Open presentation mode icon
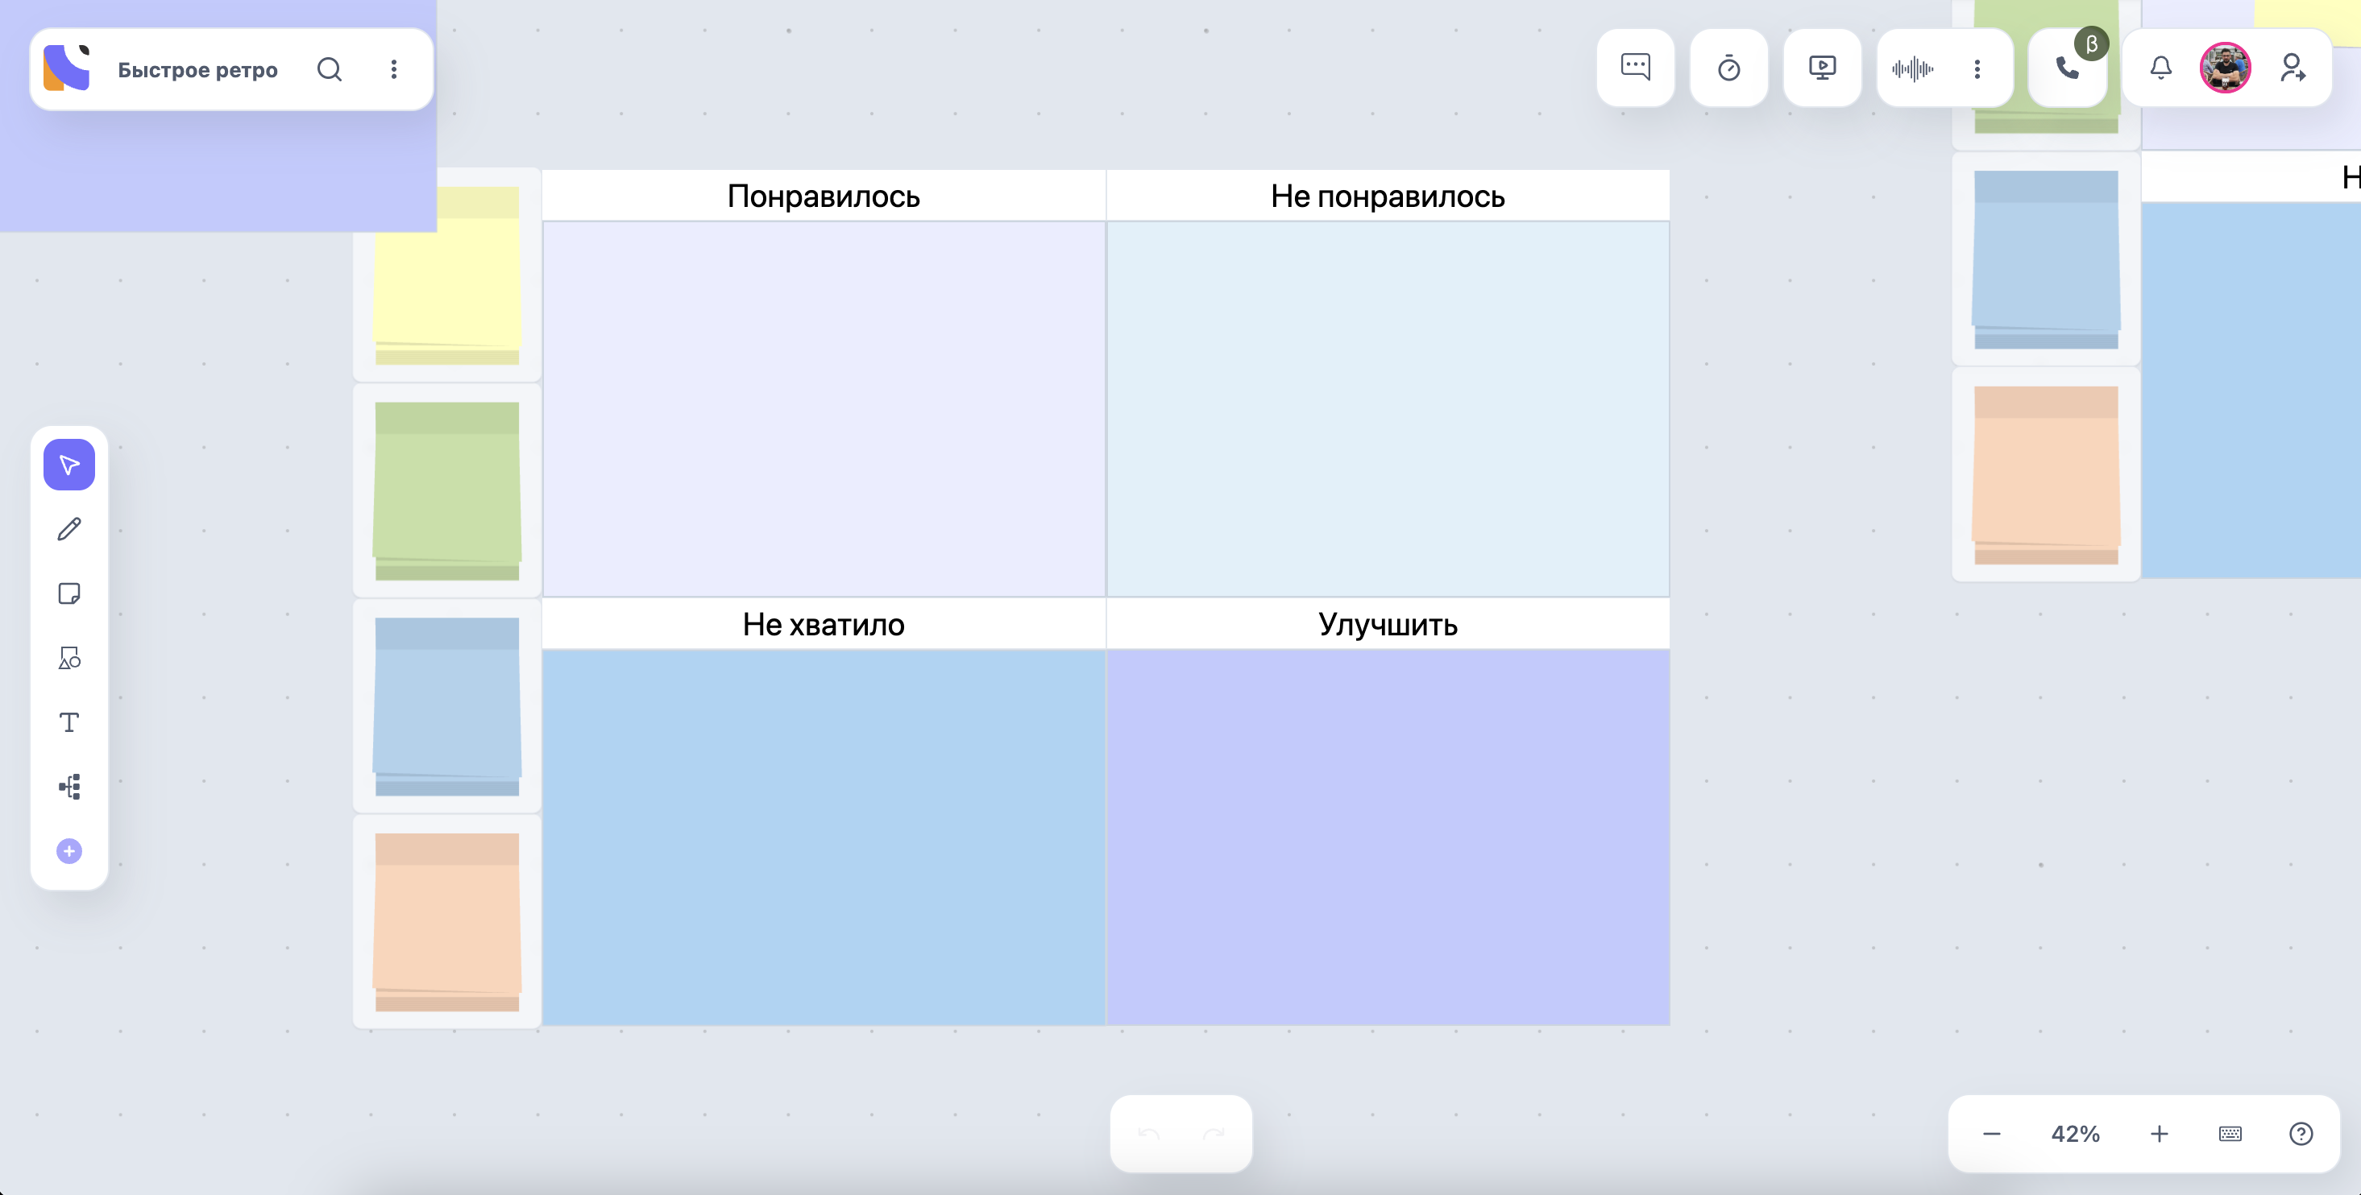This screenshot has height=1195, width=2361. click(1822, 68)
